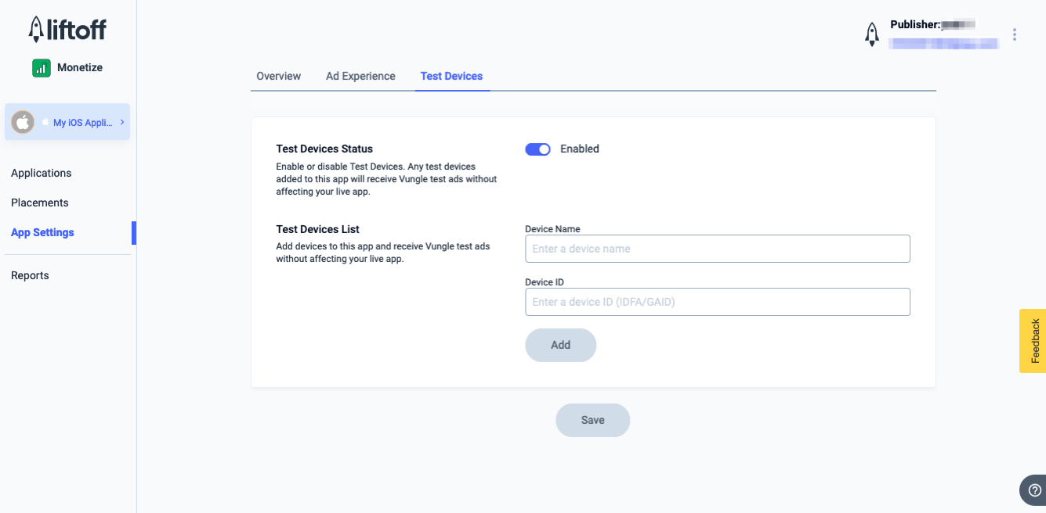The height and width of the screenshot is (513, 1046).
Task: Switch to the Ad Experience tab
Action: pos(360,76)
